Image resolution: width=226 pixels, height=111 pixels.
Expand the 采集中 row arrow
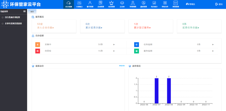pyautogui.click(x=114, y=45)
